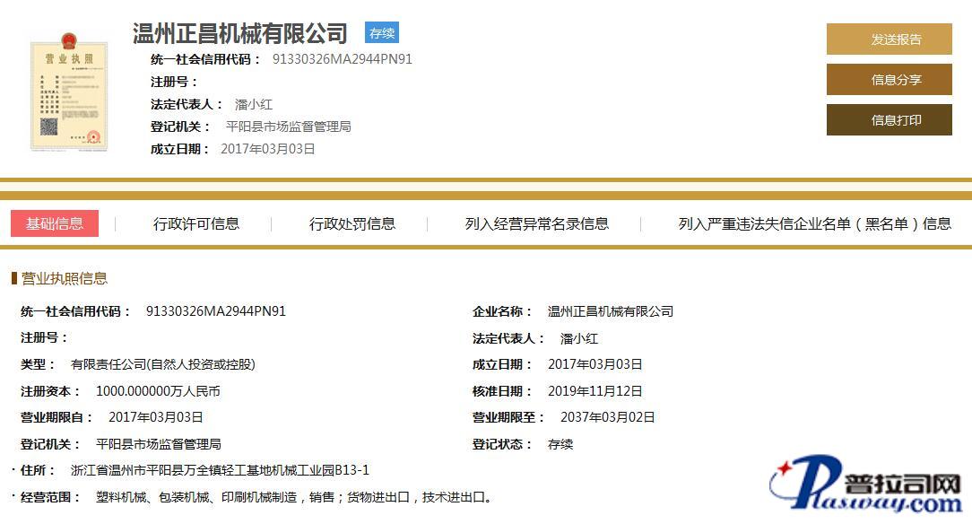Click 企业名称 value 温州正昌机械有限公司
This screenshot has height=524, width=972.
point(611,311)
